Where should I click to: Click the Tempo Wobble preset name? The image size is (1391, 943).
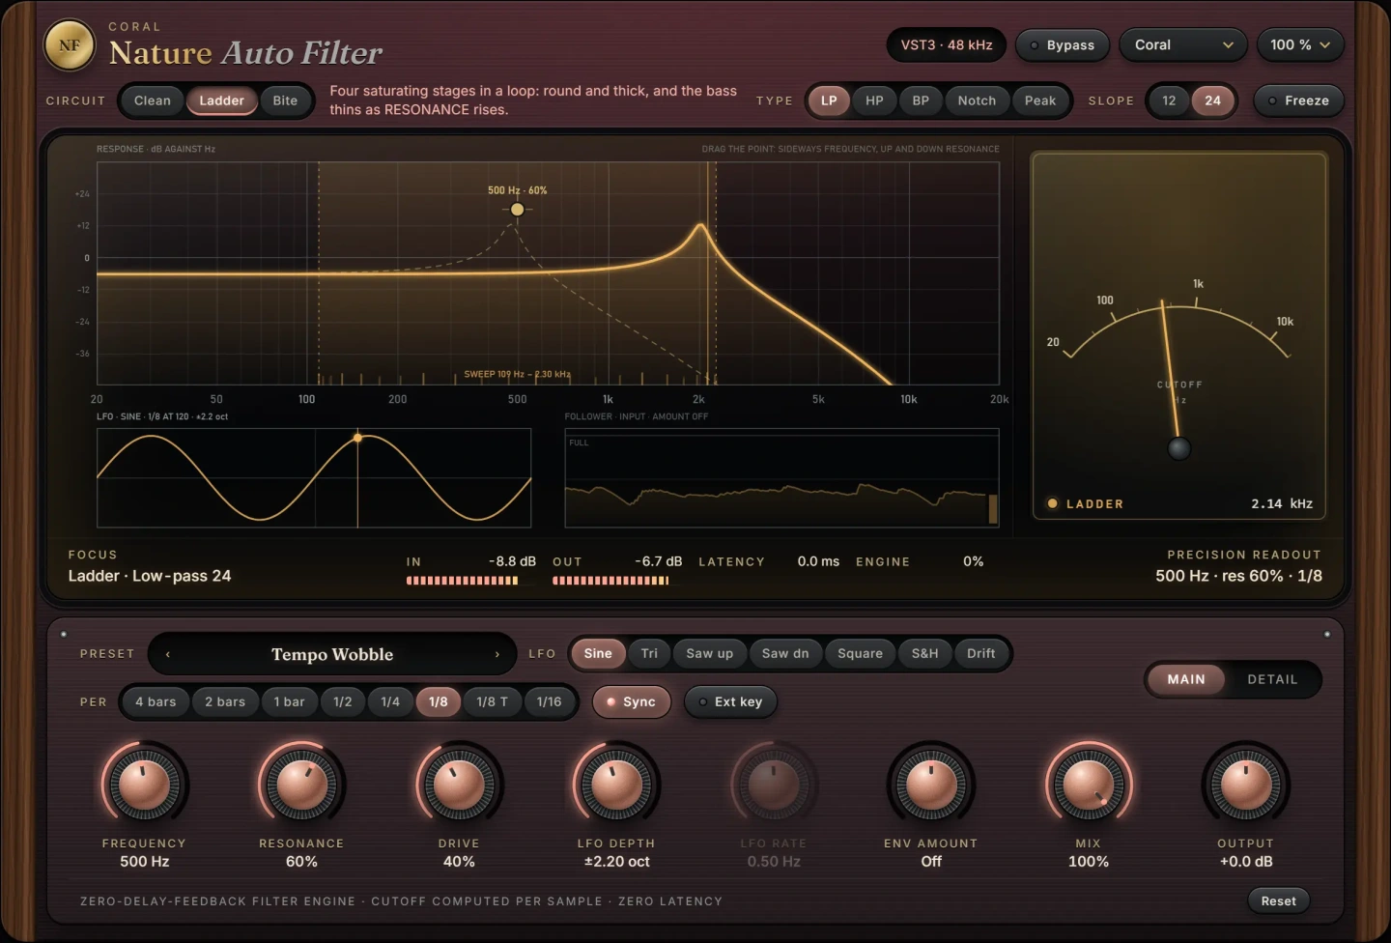coord(332,654)
